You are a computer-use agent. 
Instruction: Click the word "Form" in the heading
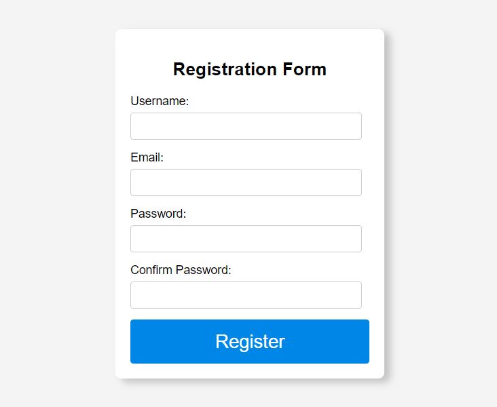304,69
